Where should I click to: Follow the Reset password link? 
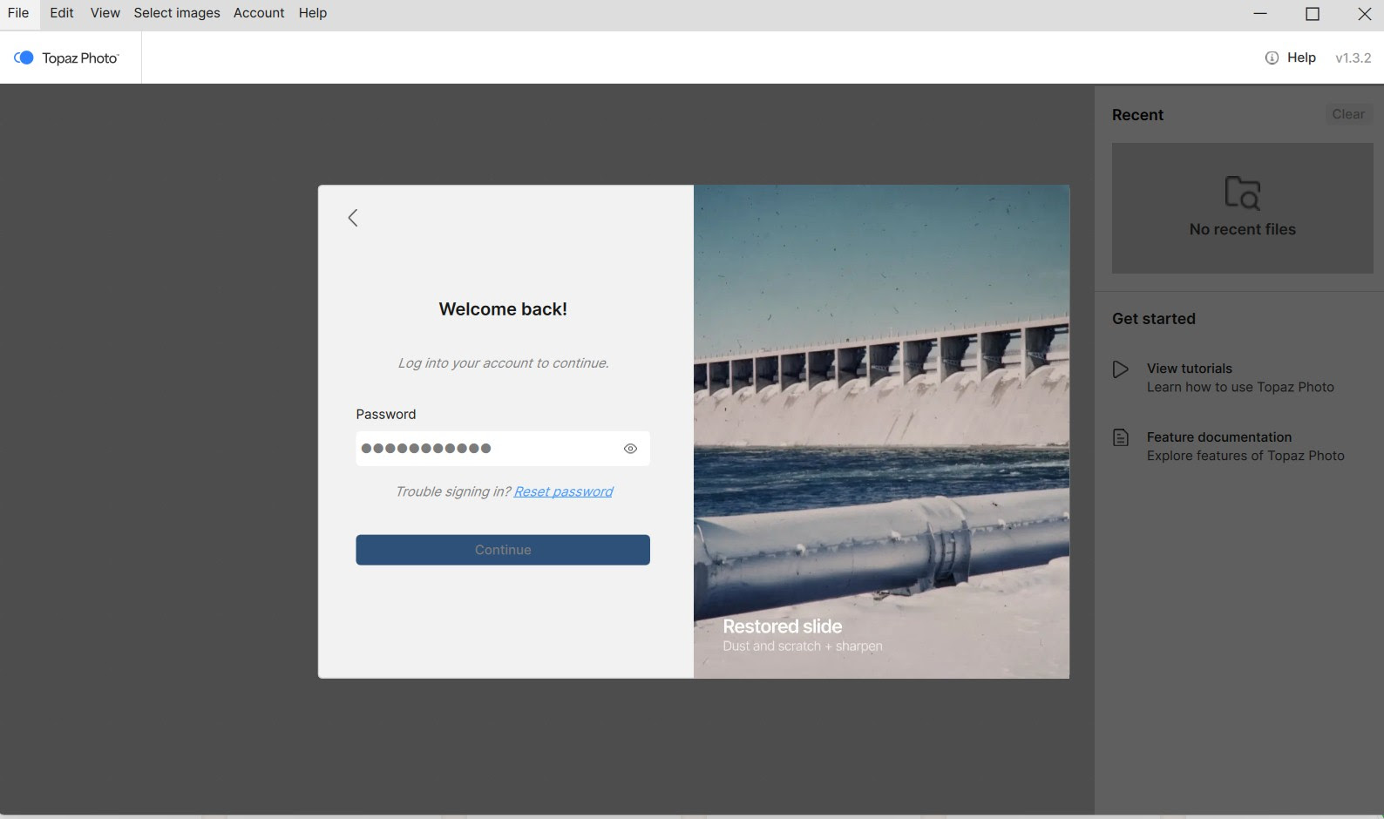pos(563,491)
